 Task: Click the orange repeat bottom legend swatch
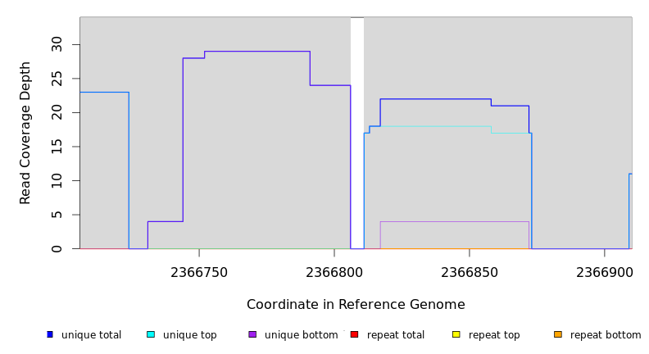[558, 334]
